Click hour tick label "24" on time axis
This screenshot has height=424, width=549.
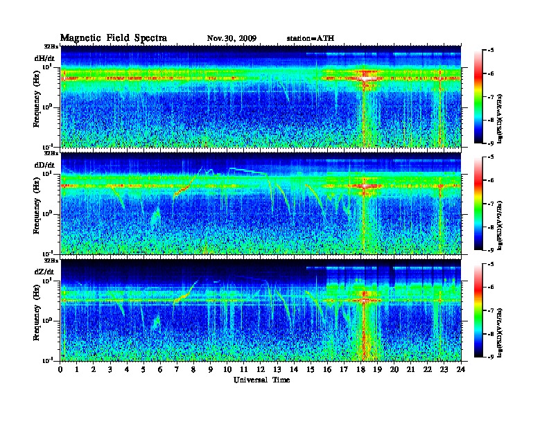pyautogui.click(x=461, y=370)
